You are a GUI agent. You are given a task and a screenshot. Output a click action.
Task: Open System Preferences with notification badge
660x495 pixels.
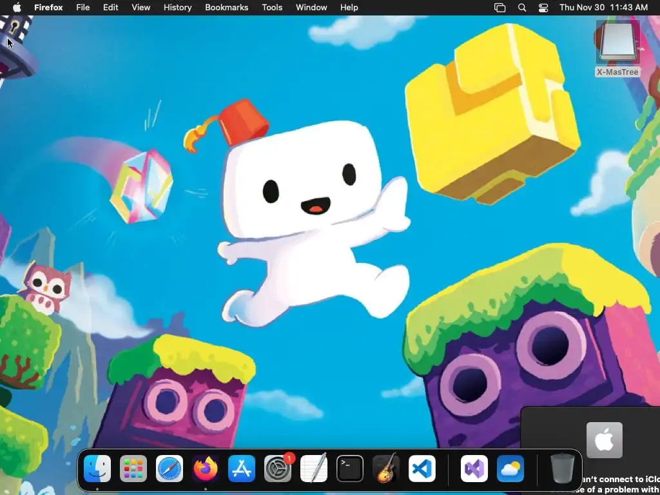click(278, 469)
